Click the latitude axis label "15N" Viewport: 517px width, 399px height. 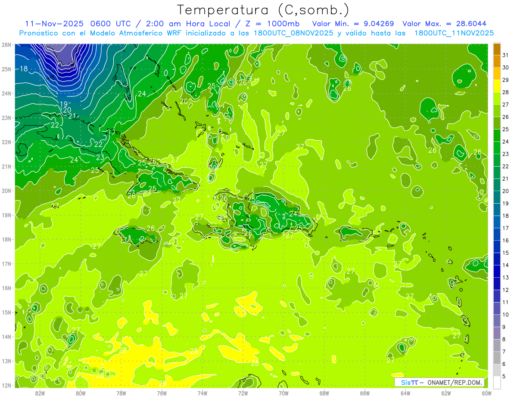6,312
